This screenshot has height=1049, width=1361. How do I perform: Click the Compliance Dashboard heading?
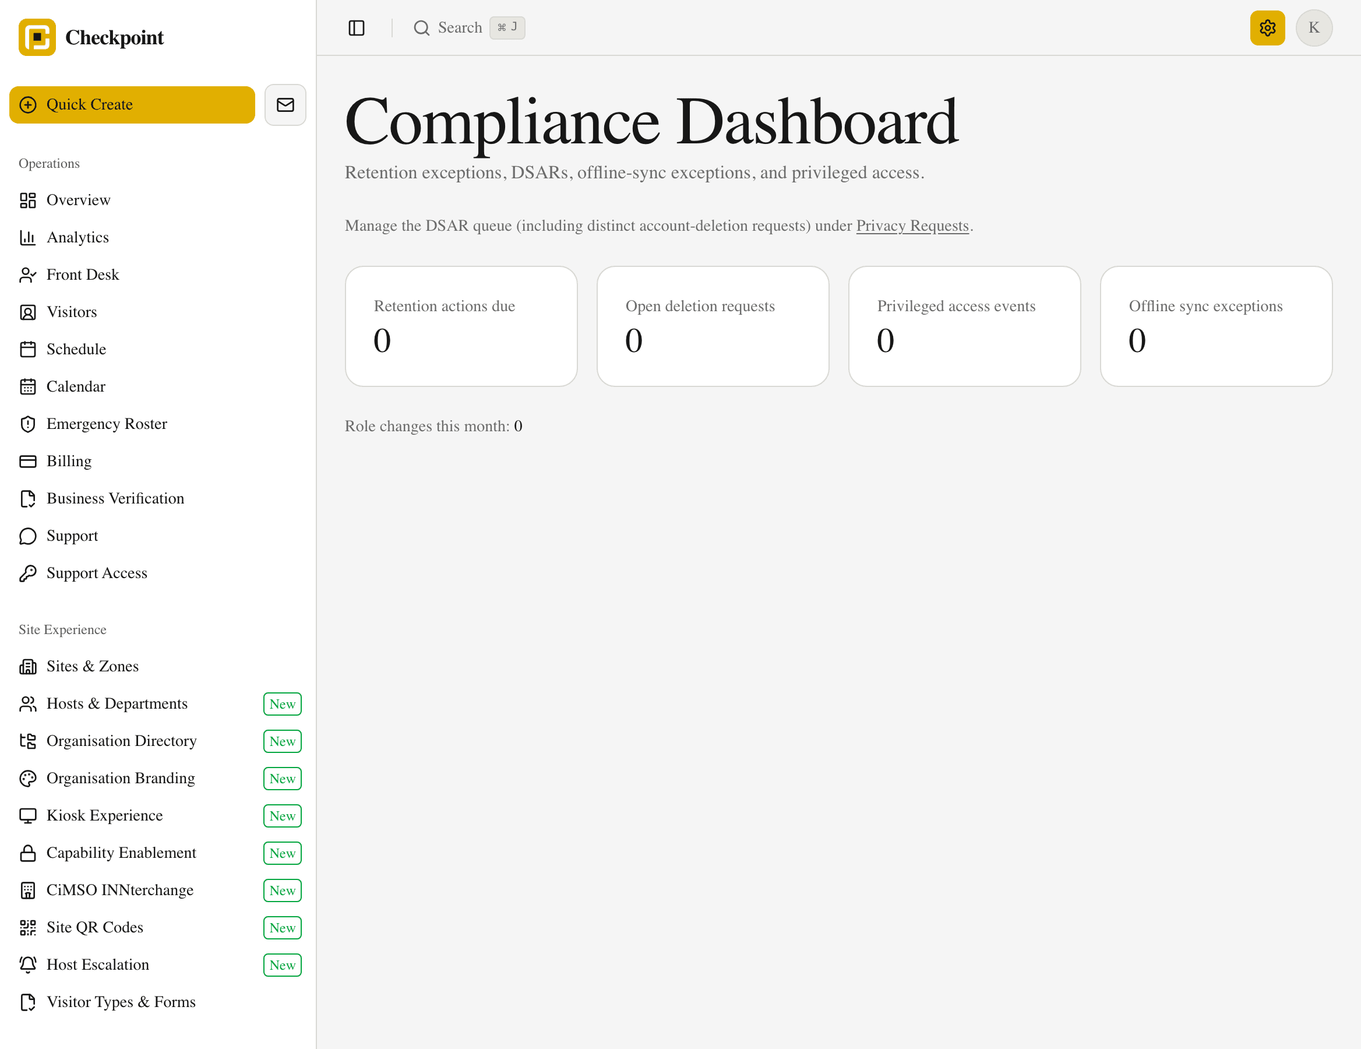(x=651, y=122)
